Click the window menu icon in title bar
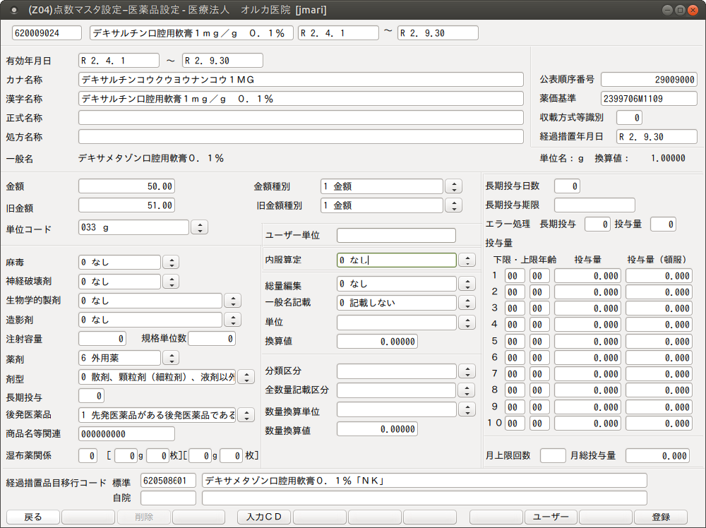 click(x=14, y=11)
